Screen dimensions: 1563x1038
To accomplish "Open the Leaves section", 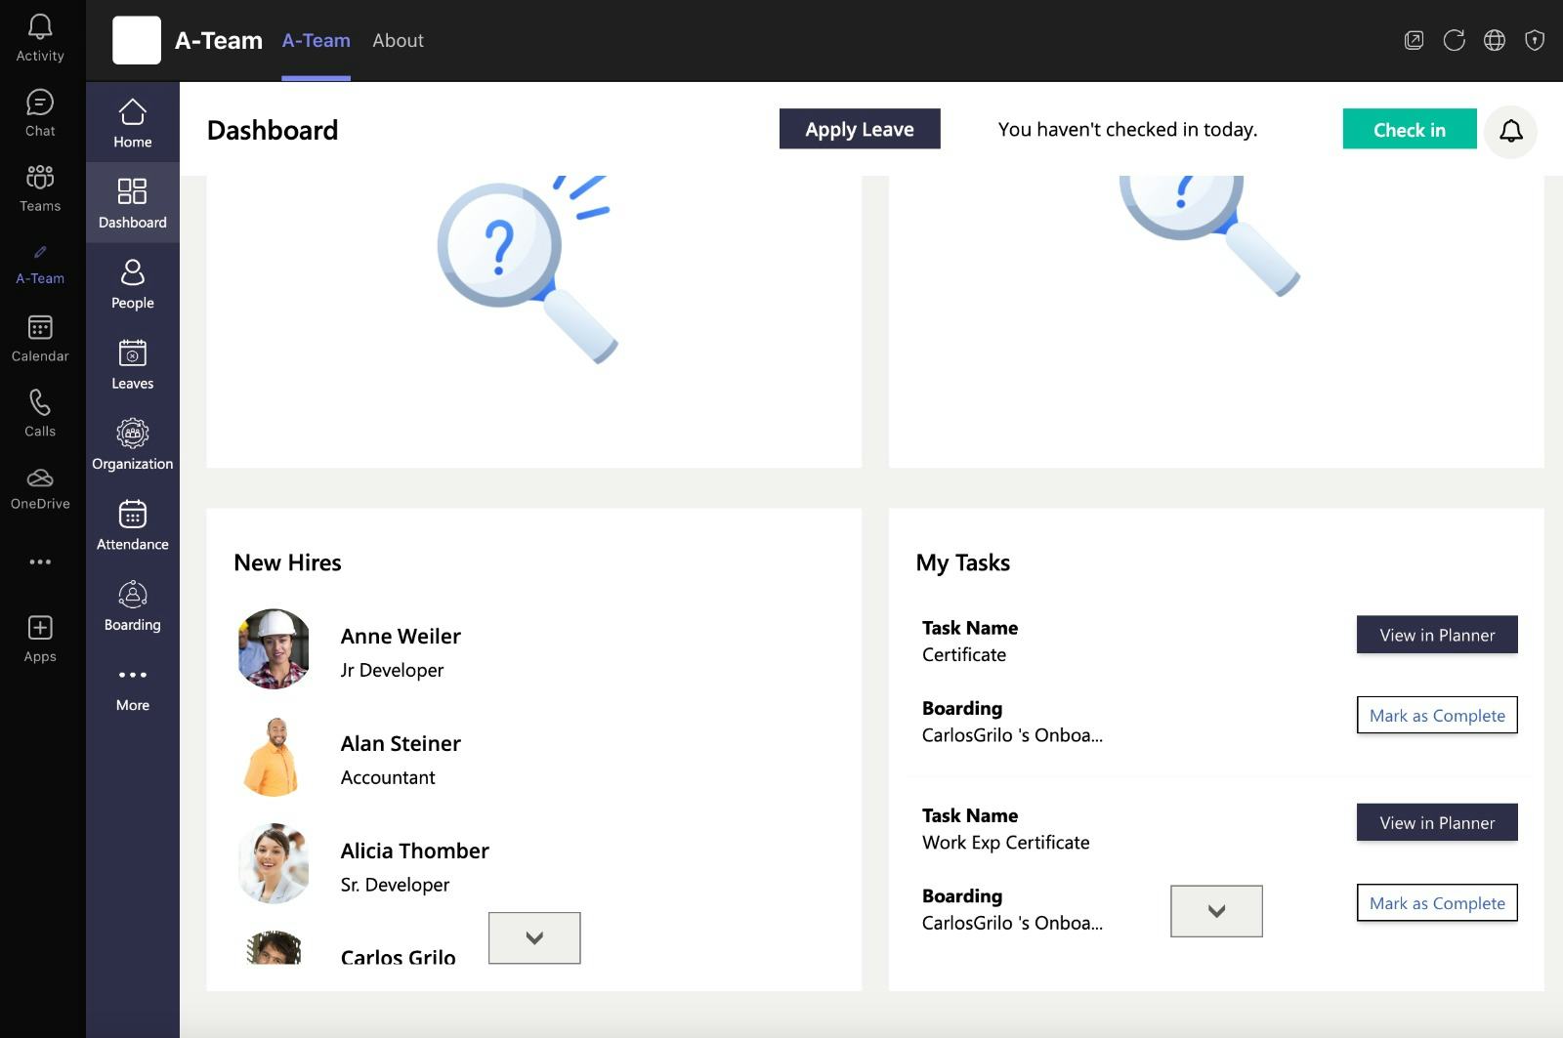I will (x=132, y=362).
